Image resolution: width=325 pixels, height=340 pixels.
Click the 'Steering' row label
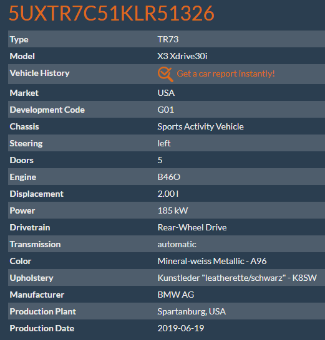pos(26,144)
